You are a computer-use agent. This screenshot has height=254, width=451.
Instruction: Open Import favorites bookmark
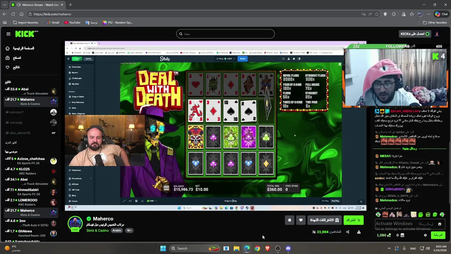(26, 23)
